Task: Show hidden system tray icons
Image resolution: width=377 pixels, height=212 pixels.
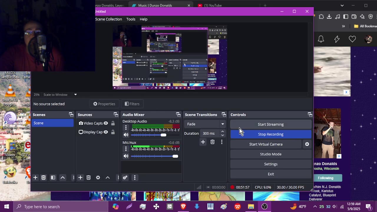Action: tap(315, 206)
